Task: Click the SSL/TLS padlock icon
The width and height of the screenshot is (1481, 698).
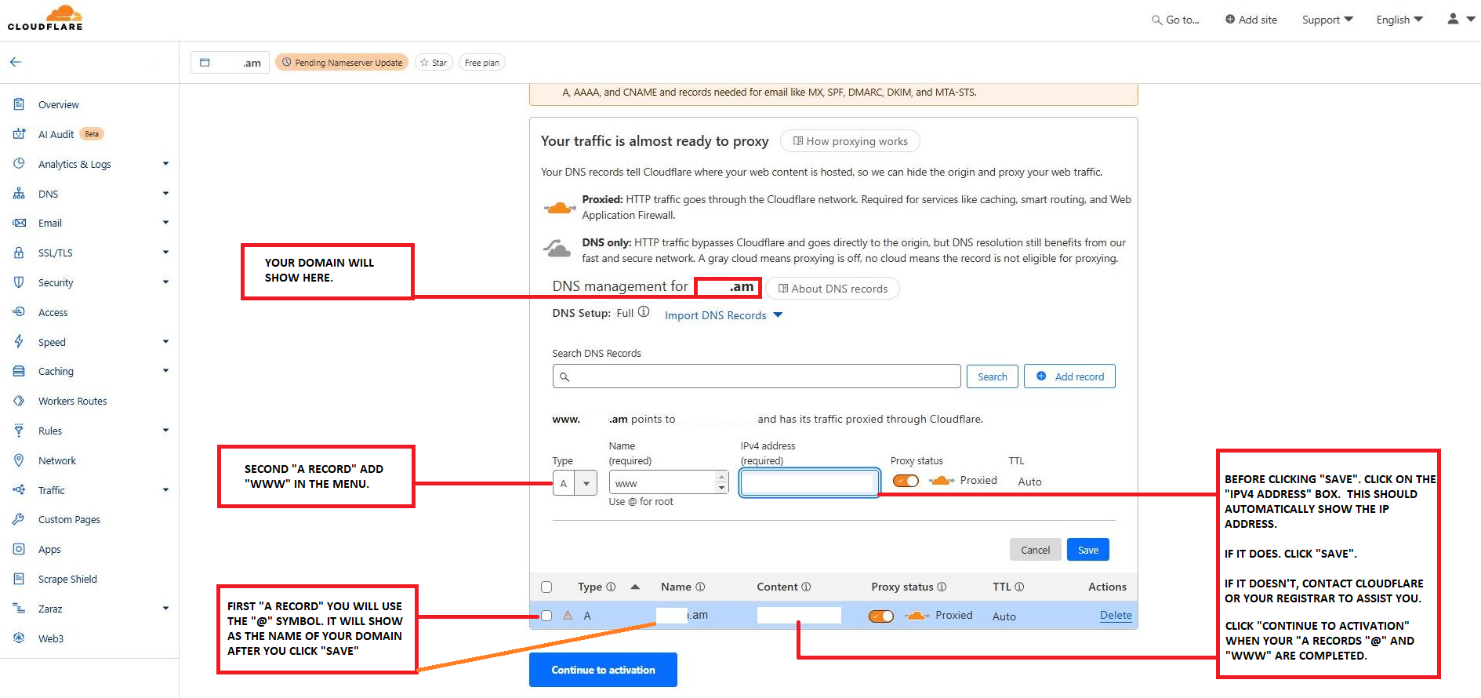Action: point(19,253)
